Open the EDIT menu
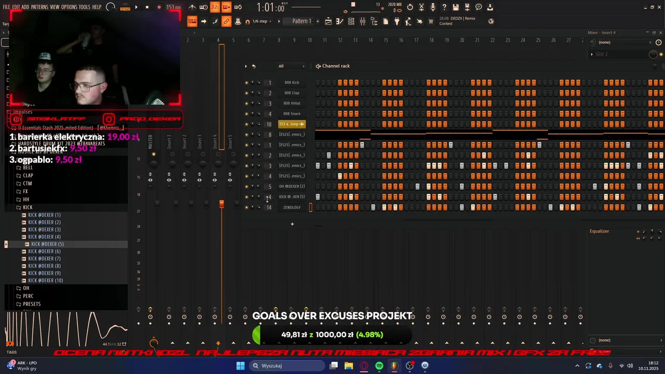 16,7
